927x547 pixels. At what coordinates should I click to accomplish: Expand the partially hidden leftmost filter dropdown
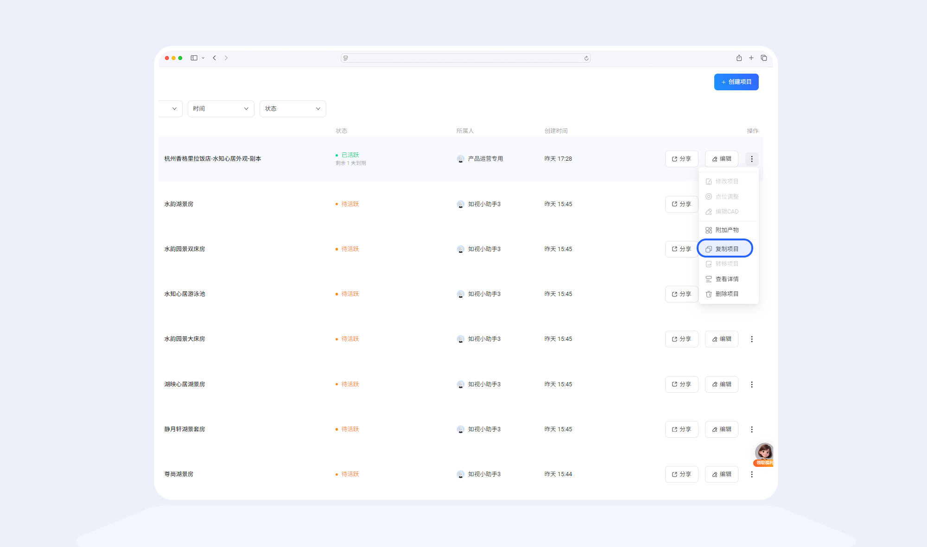[x=171, y=109]
